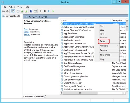Open the Action menu
Screen dimensions: 130x103
(x=12, y=7)
